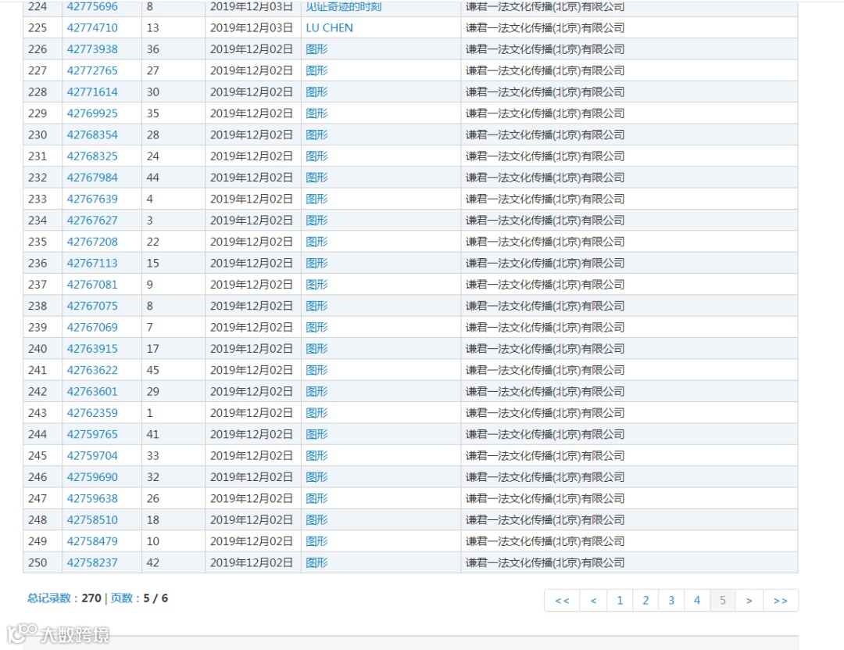This screenshot has height=650, width=844.
Task: Open registration number 42773938
Action: tap(92, 49)
